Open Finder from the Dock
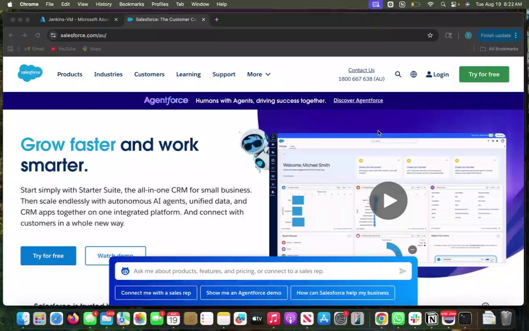Screen dimensions: 529x331 pyautogui.click(x=23, y=319)
